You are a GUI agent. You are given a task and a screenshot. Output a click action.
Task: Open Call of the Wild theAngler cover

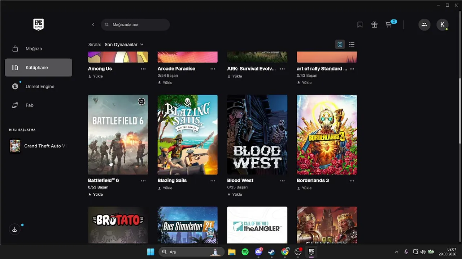[x=257, y=225]
